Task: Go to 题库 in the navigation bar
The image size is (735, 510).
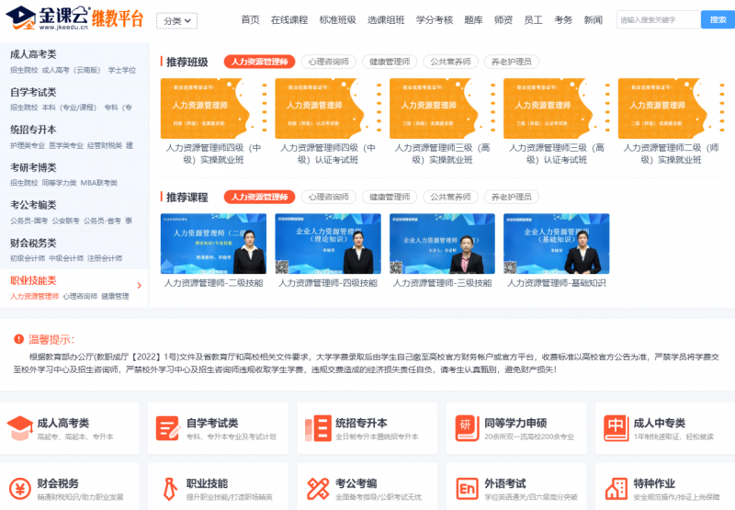Action: tap(473, 19)
